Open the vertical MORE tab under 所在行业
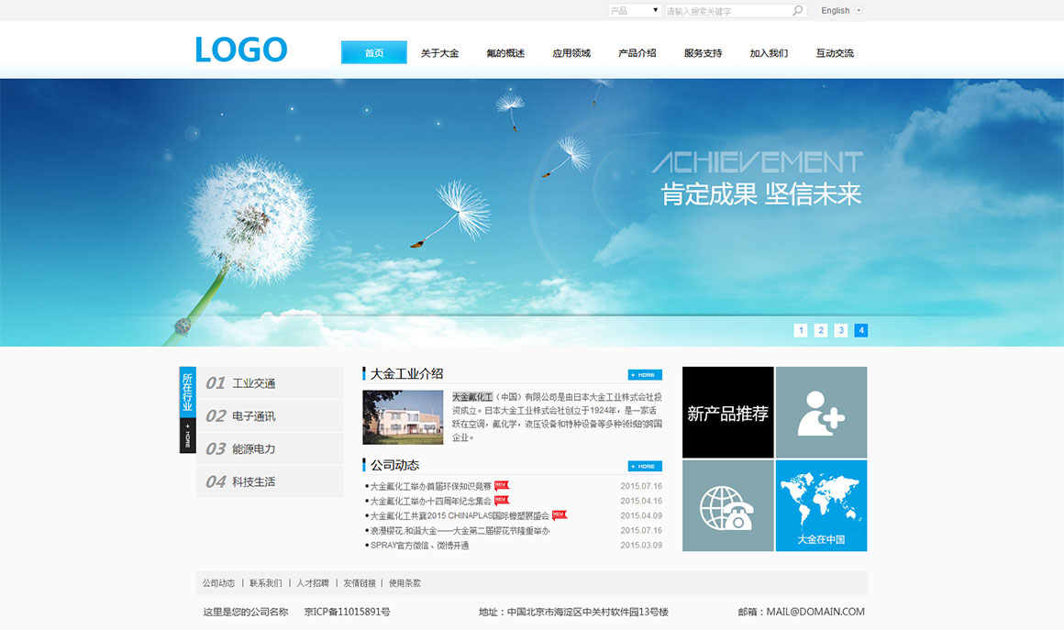The height and width of the screenshot is (630, 1064). pyautogui.click(x=187, y=436)
